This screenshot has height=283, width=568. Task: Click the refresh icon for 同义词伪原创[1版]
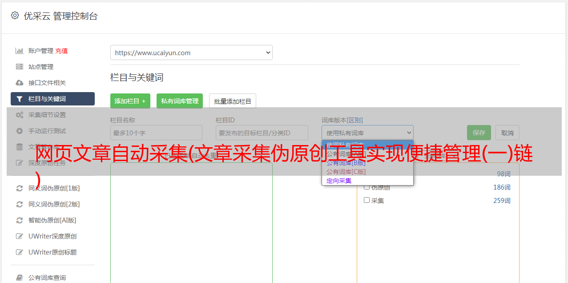point(19,188)
